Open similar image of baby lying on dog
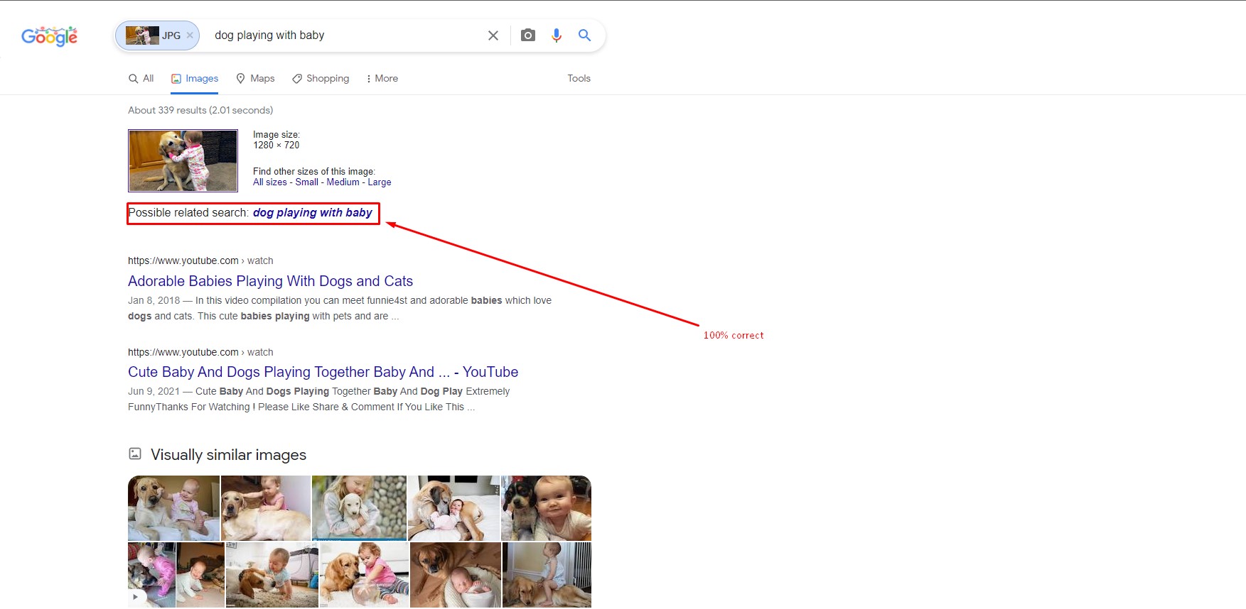 point(266,508)
